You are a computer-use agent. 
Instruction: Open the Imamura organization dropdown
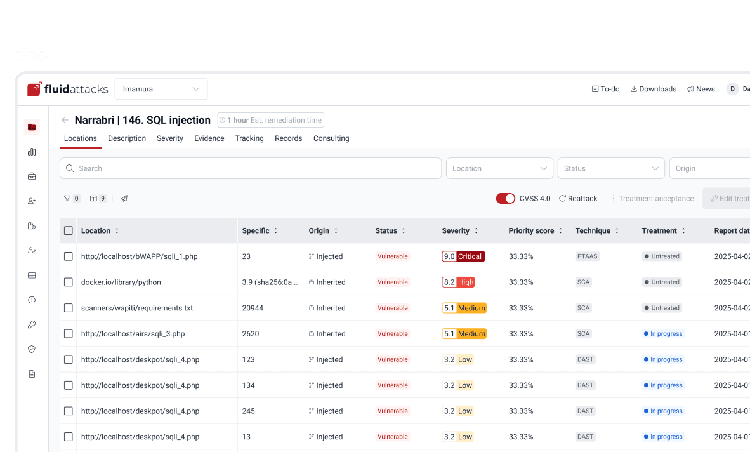[x=161, y=89]
